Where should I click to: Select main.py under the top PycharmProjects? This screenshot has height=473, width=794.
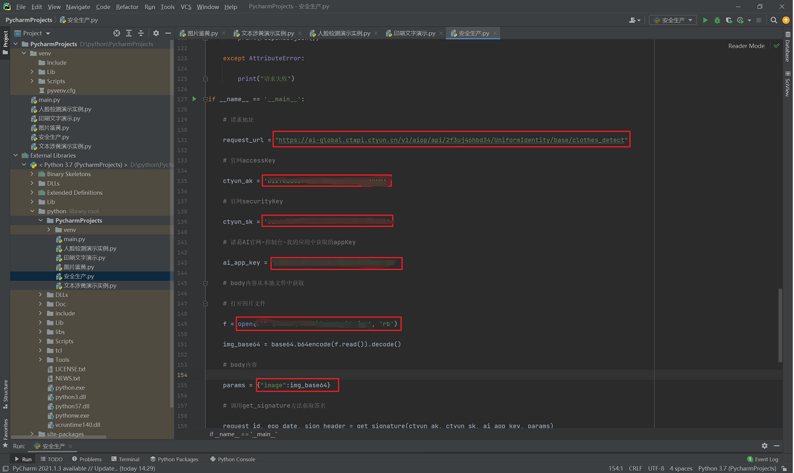tap(45, 100)
